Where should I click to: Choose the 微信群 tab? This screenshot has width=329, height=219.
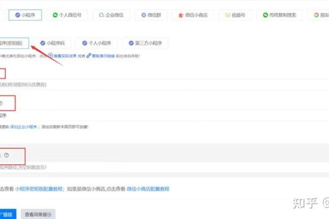tap(151, 15)
